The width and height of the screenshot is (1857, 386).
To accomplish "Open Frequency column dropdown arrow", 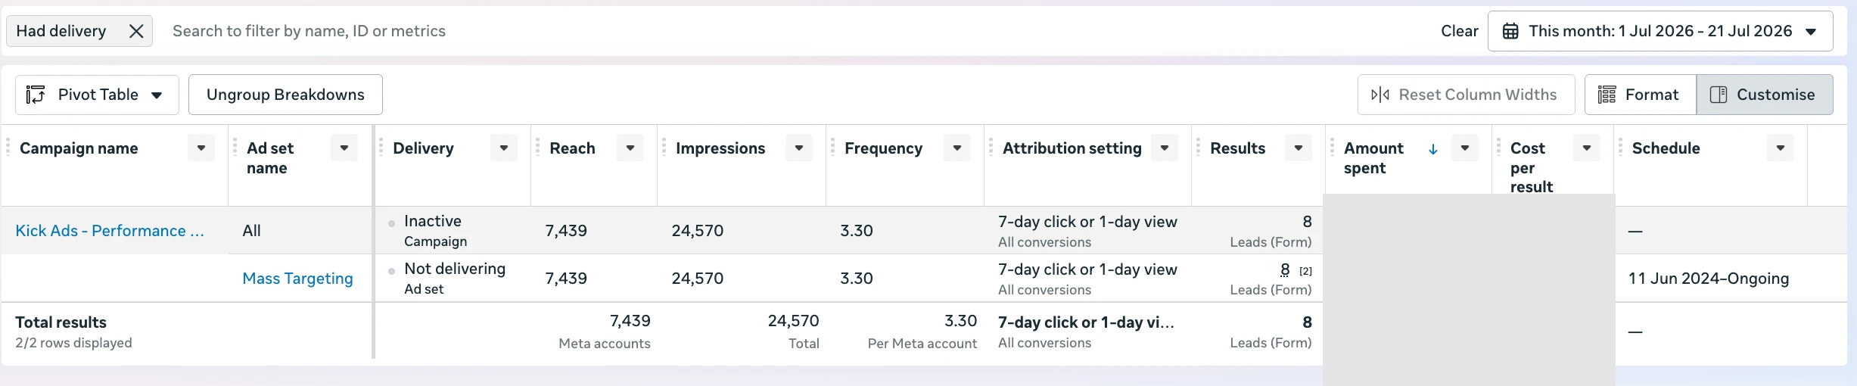I will (x=957, y=148).
